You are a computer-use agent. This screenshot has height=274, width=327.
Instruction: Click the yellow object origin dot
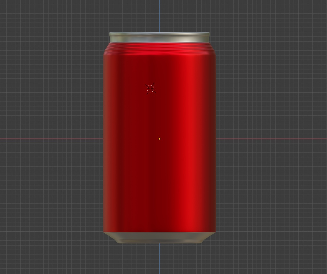tap(159, 138)
